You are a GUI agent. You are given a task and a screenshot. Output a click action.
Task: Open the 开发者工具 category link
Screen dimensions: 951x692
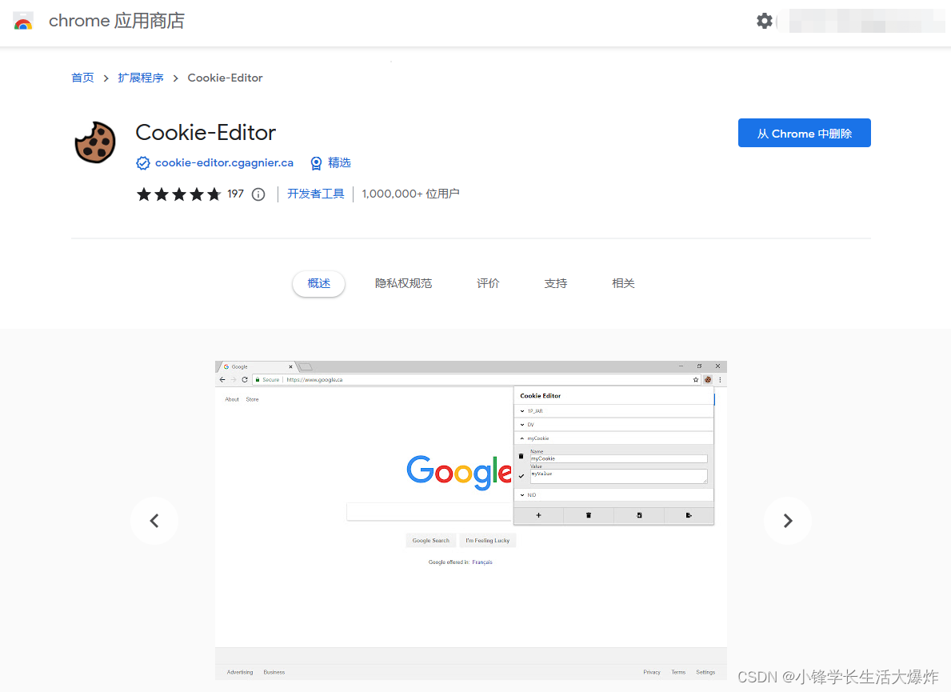(x=315, y=194)
